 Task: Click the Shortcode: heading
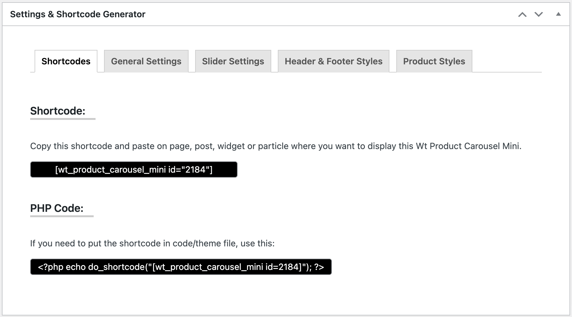click(x=58, y=111)
